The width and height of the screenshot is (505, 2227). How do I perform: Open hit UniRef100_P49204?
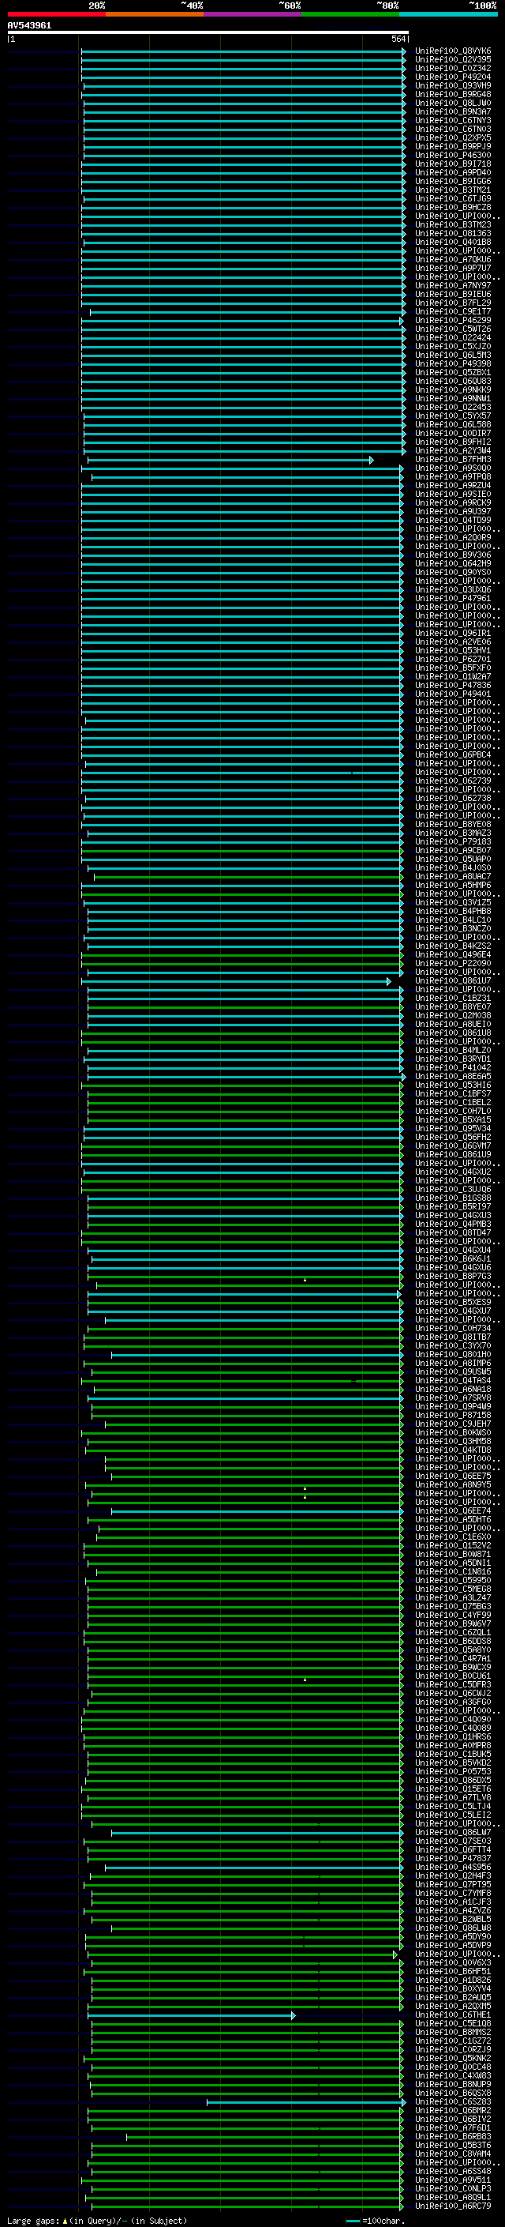point(452,77)
